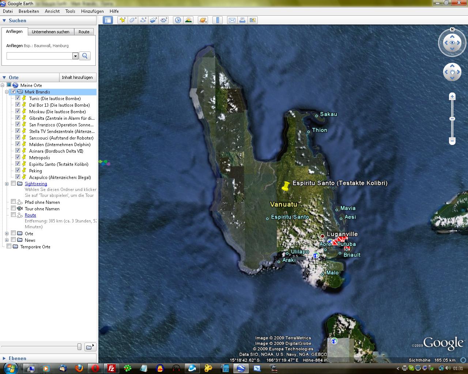Click the FileZilla taskbar icon

112,368
